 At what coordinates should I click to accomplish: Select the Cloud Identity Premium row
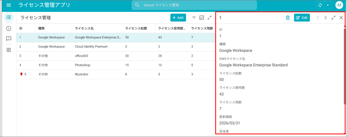tap(116, 47)
